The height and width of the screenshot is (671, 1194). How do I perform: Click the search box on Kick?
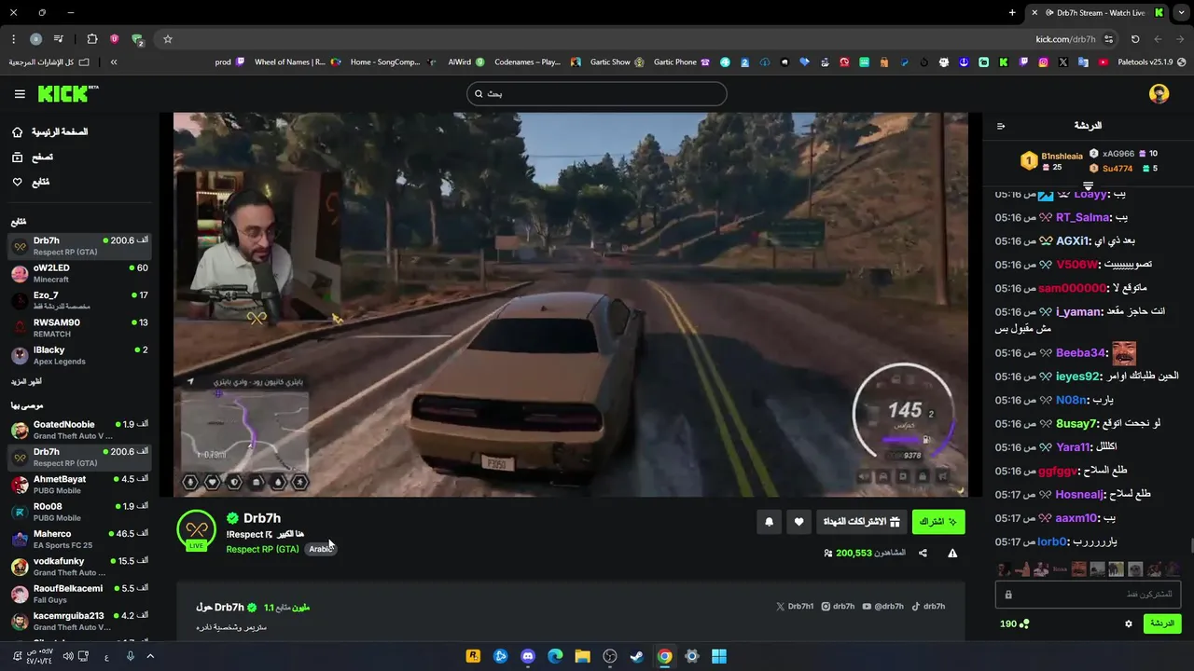597,94
